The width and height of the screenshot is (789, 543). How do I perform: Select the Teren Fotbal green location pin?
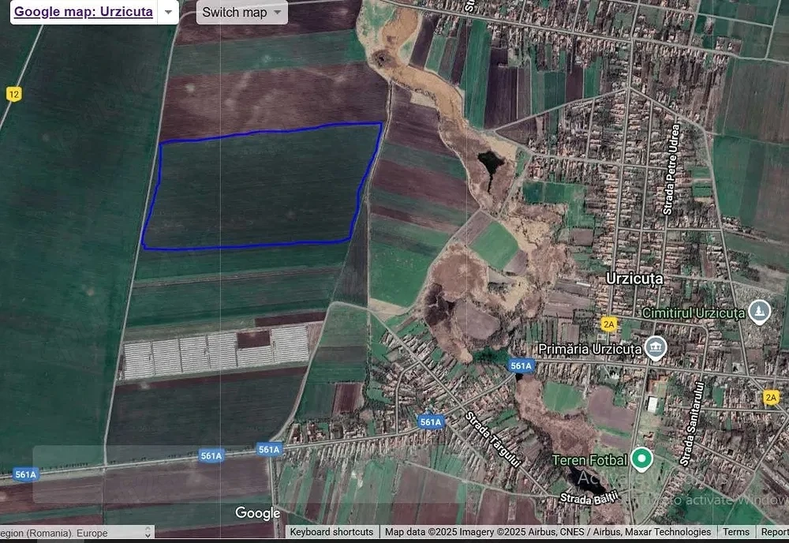point(641,459)
